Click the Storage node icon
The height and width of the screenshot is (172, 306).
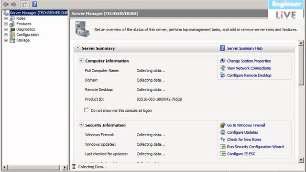click(12, 40)
